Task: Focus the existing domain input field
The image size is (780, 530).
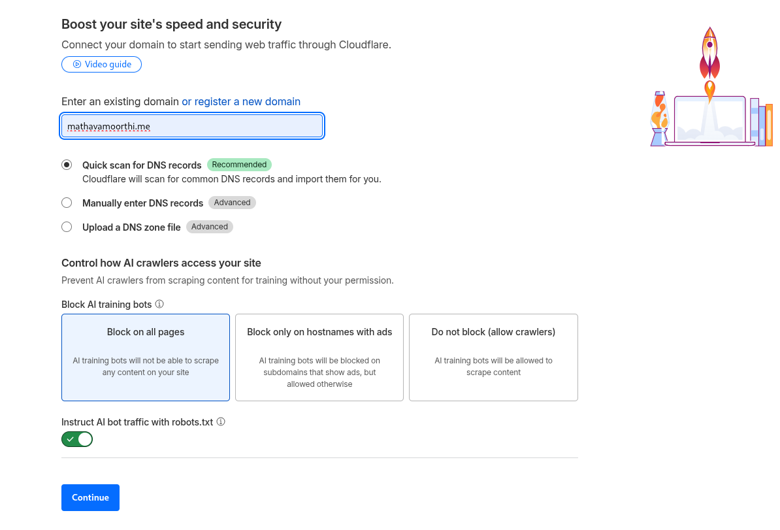Action: coord(192,126)
